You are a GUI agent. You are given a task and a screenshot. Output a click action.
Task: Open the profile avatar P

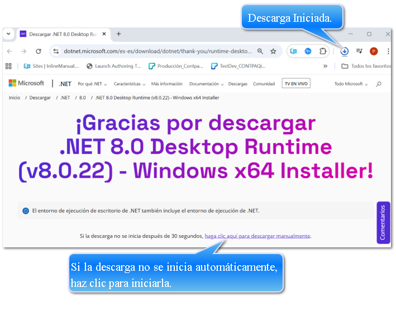[x=374, y=51]
